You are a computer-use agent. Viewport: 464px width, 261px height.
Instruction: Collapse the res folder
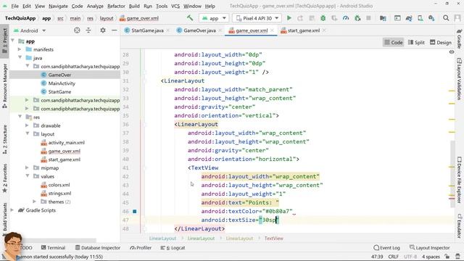click(x=20, y=117)
